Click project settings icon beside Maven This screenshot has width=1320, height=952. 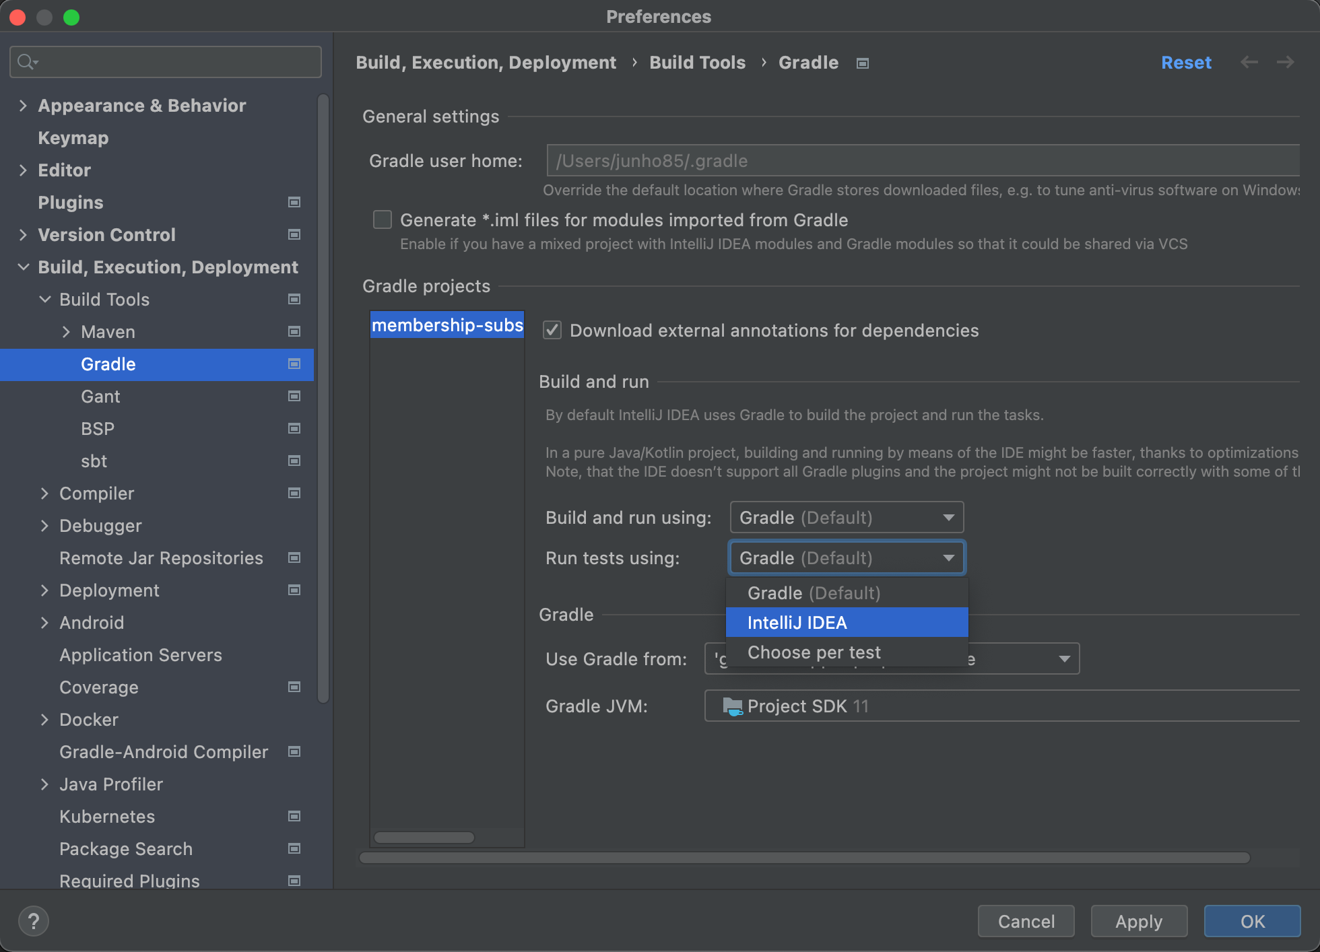[x=294, y=331]
